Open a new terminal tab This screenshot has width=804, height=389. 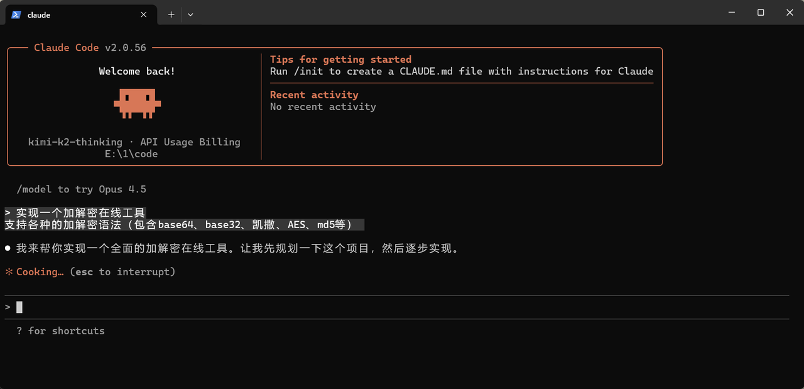point(171,14)
